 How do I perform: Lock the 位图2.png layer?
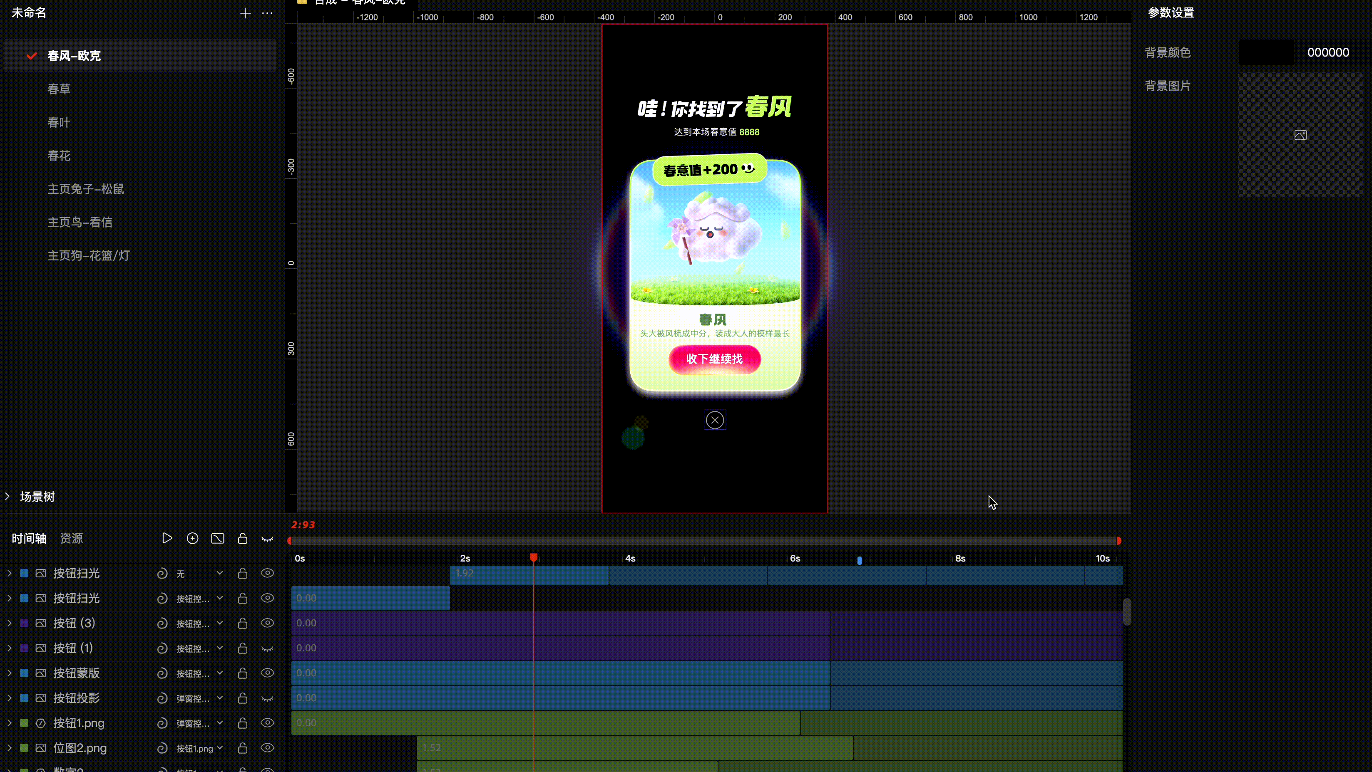click(242, 748)
